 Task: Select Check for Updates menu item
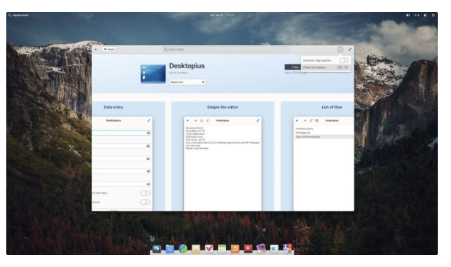pos(325,68)
